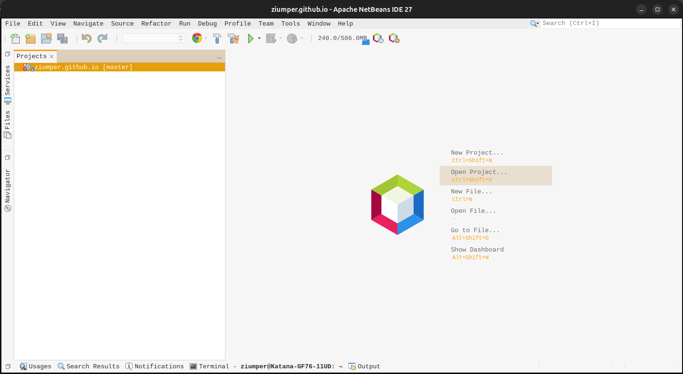Click the Show Dashboard link
Screen dimensions: 683x374
pyautogui.click(x=477, y=250)
